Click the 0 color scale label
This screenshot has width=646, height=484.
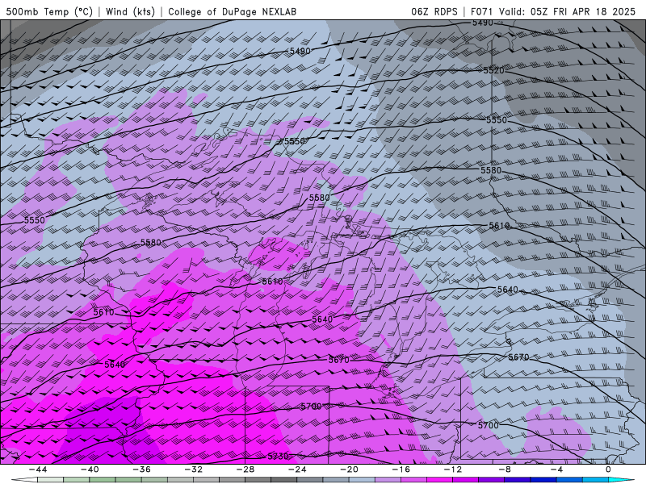coord(609,469)
